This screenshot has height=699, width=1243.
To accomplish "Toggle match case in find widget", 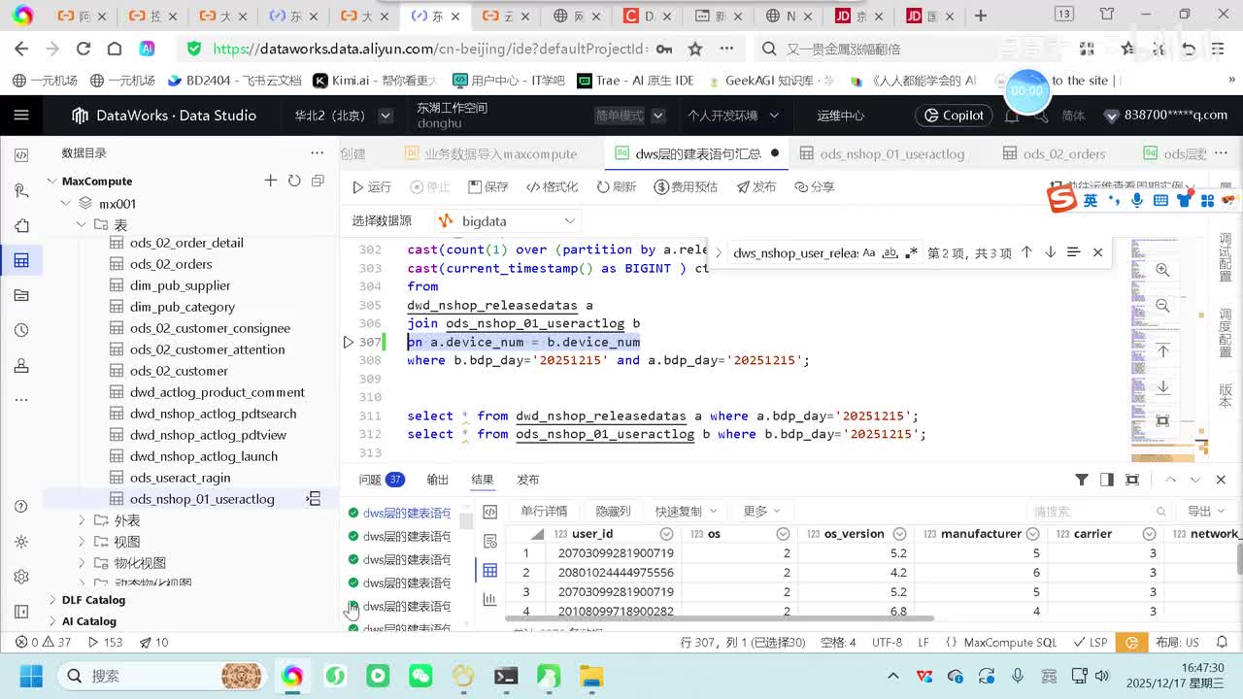I will [x=869, y=252].
